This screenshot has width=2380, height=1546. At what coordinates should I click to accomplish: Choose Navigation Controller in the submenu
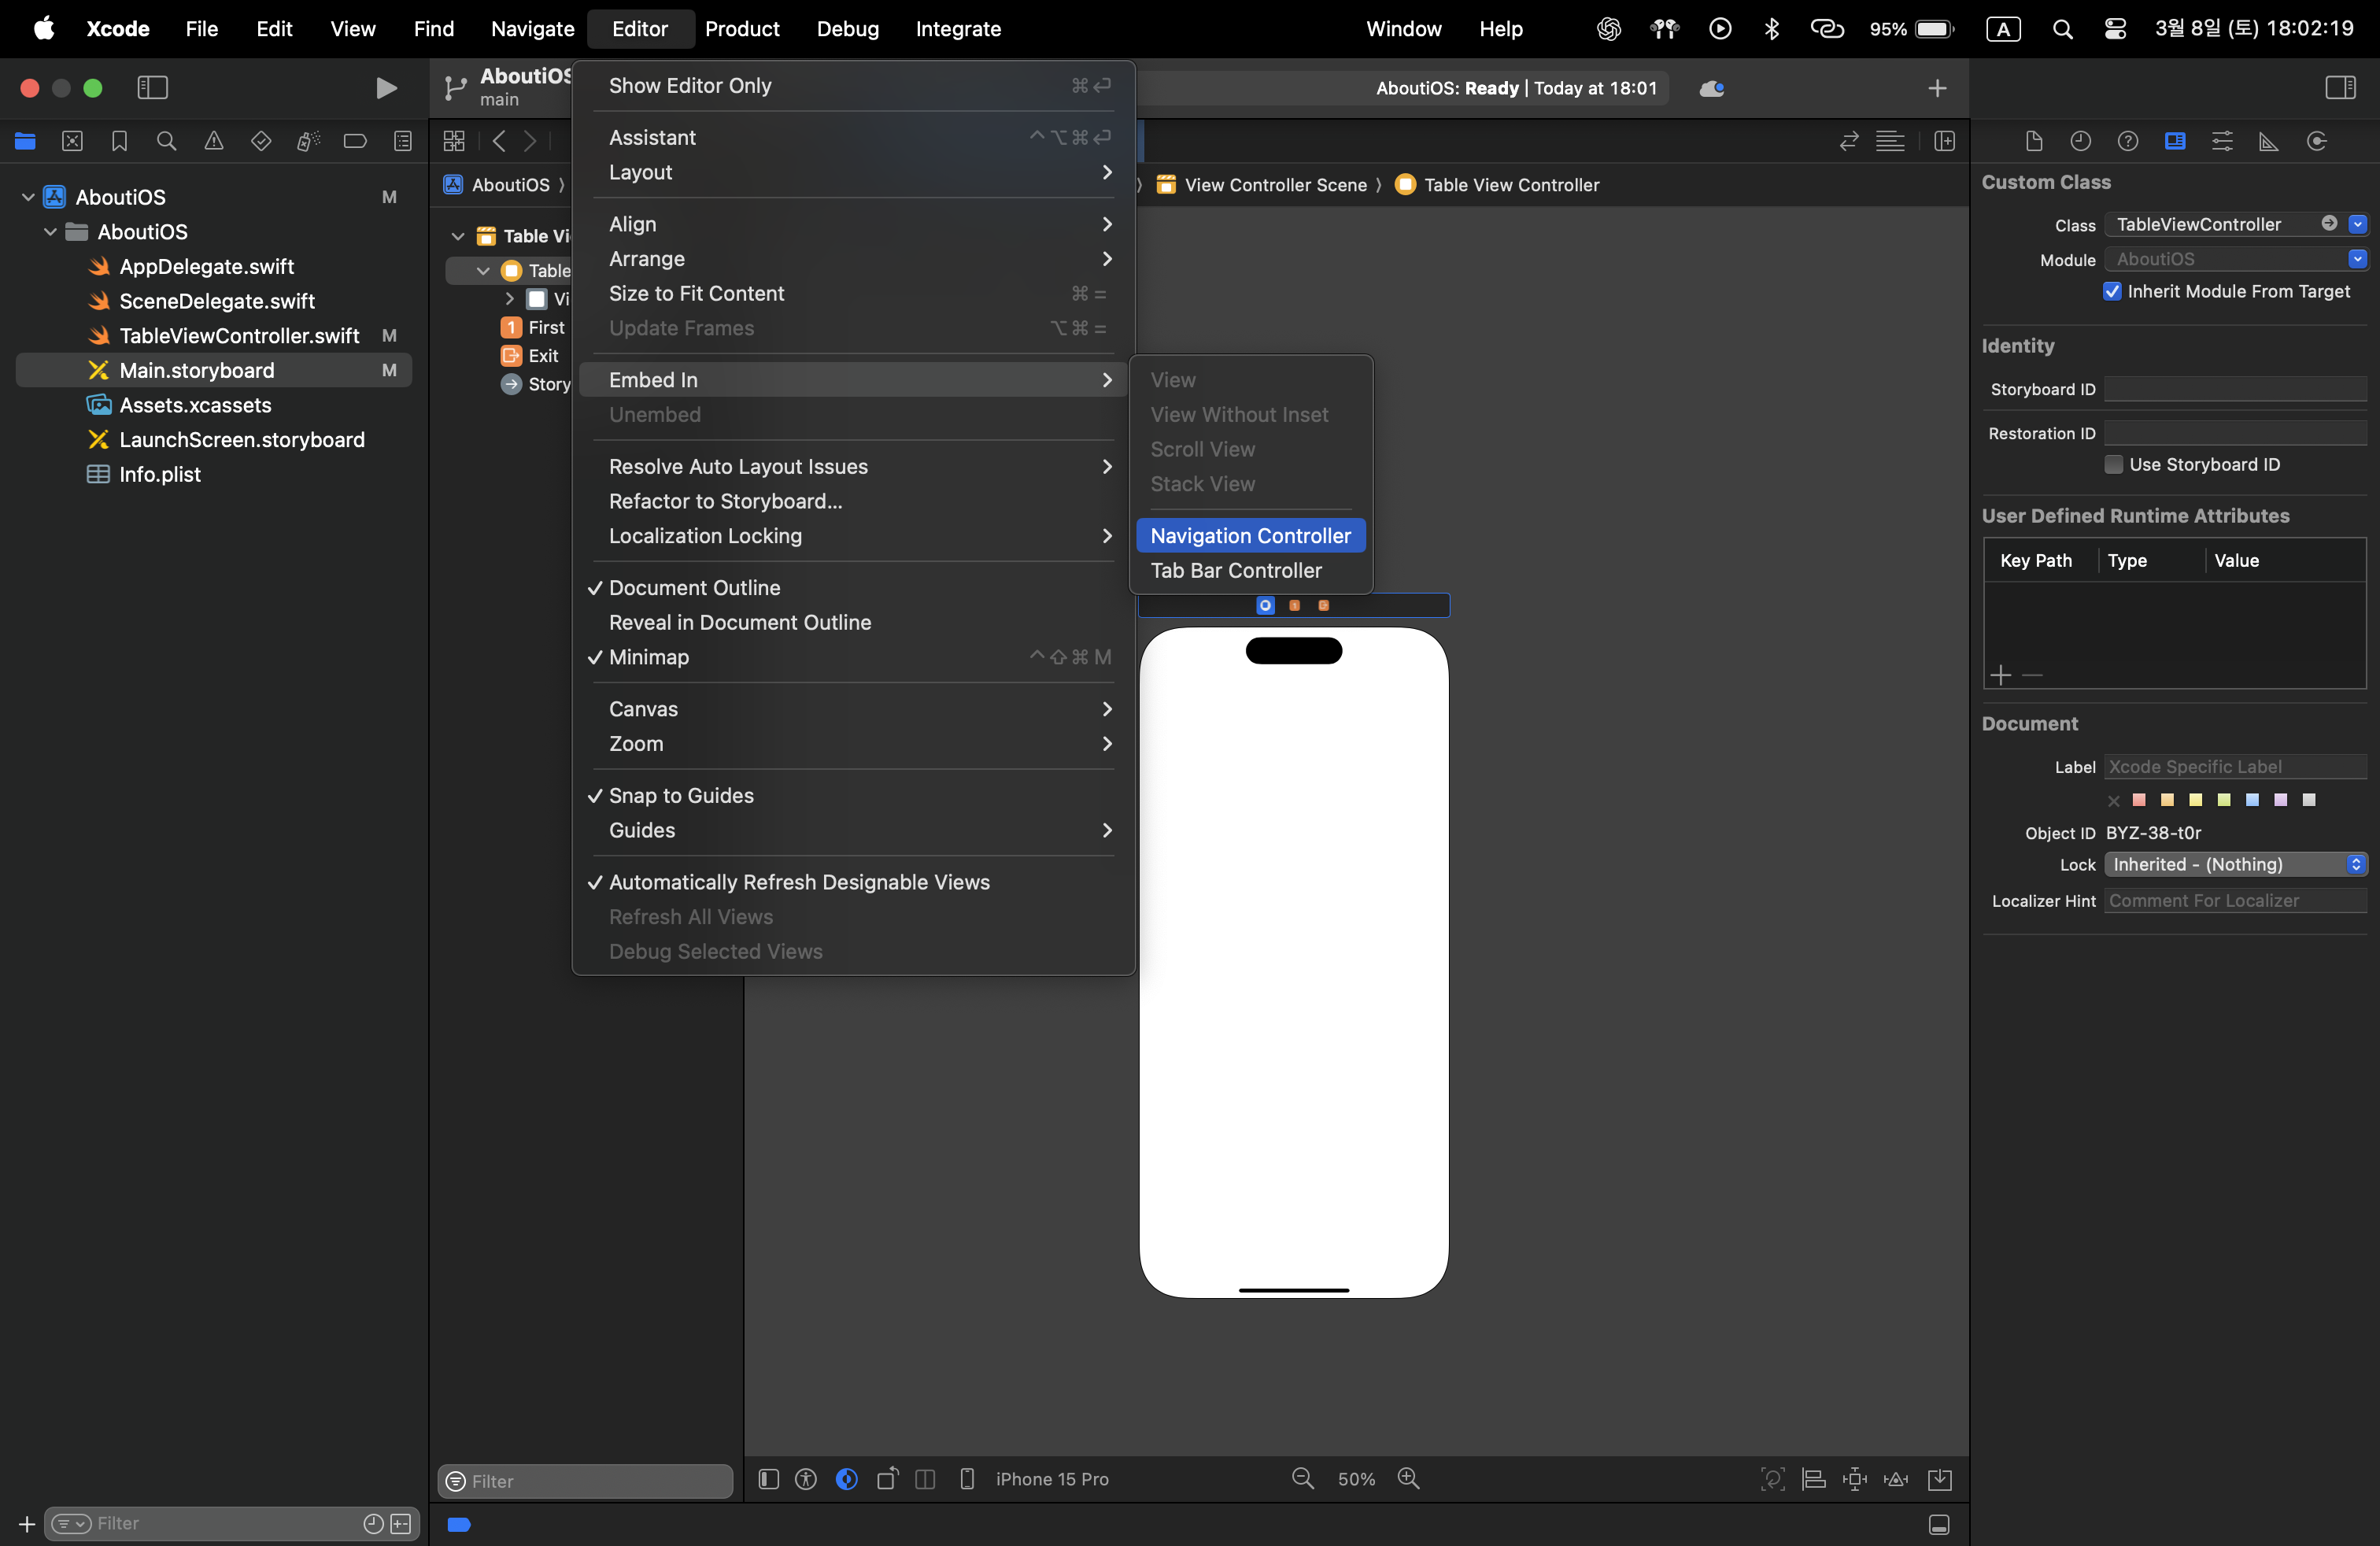pos(1250,536)
